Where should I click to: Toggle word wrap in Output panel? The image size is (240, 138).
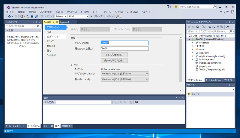[136, 102]
